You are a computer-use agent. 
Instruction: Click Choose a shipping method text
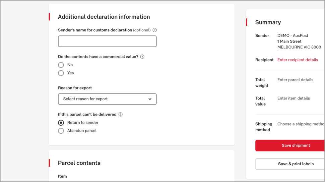(300, 124)
